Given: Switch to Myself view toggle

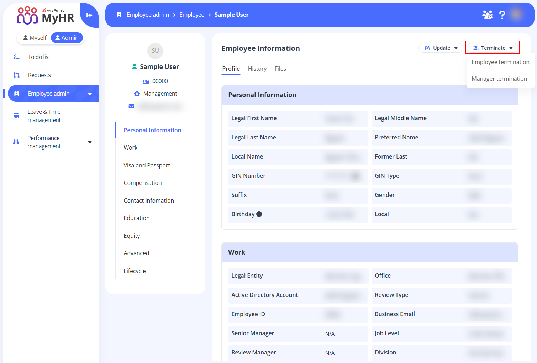Looking at the screenshot, I should pos(35,38).
